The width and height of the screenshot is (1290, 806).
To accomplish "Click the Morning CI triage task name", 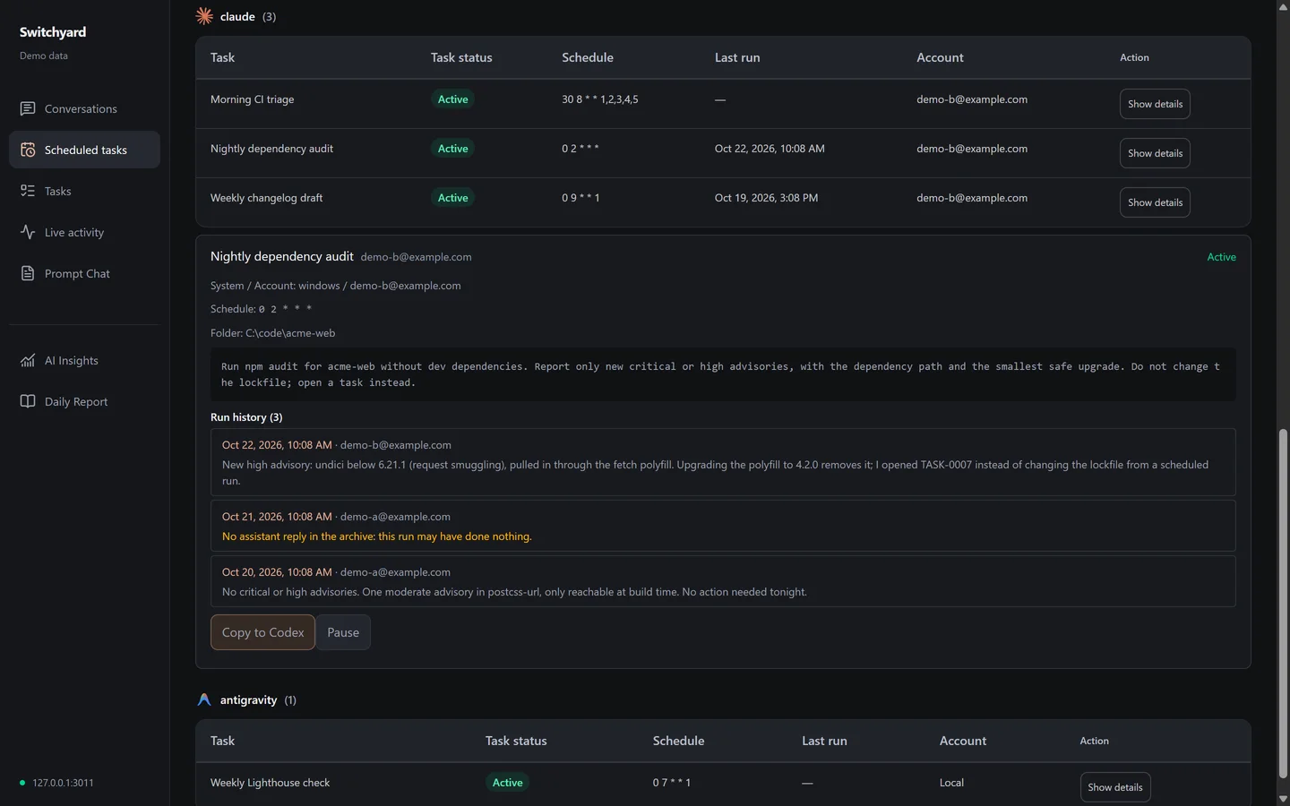I will click(252, 99).
